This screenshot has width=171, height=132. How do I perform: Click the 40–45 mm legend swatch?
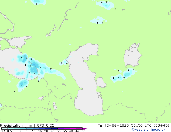73,128
